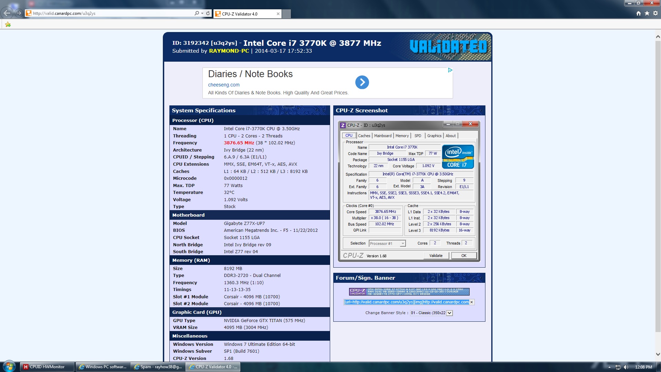Switch to Spam - rayhow38 taskbar item
The width and height of the screenshot is (661, 372).
[x=158, y=367]
